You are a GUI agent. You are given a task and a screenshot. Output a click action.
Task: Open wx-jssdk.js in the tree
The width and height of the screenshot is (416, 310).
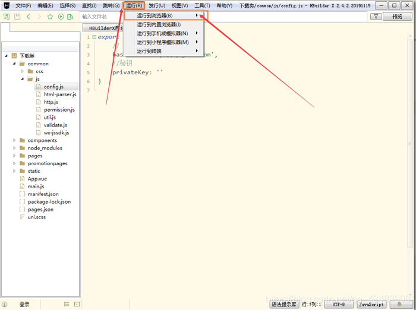tap(56, 133)
